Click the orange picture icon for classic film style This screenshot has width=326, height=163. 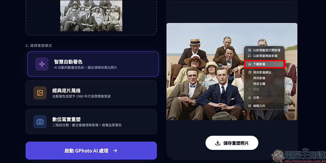[x=40, y=93]
